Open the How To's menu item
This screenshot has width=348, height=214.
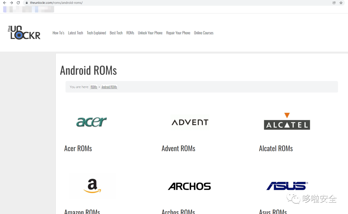(x=58, y=33)
